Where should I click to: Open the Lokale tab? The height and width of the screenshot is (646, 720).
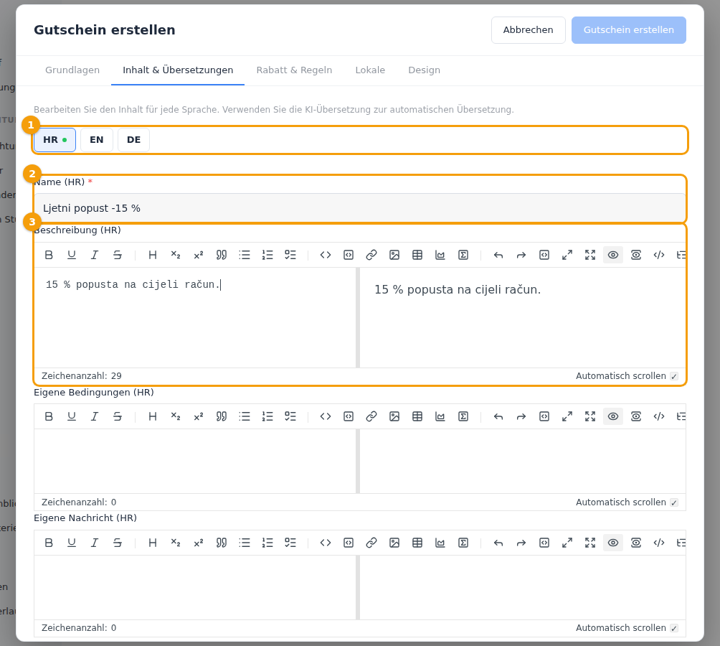coord(370,70)
